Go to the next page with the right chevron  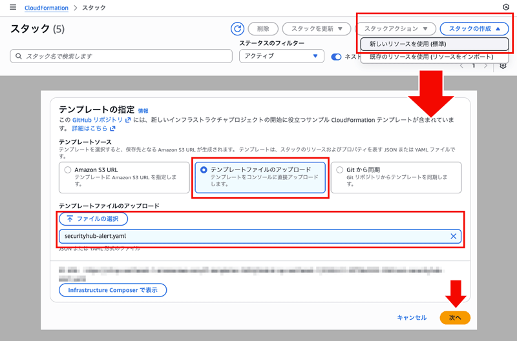pos(485,66)
